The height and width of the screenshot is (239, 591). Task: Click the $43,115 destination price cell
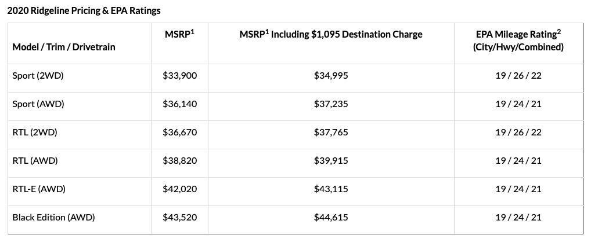coord(331,189)
